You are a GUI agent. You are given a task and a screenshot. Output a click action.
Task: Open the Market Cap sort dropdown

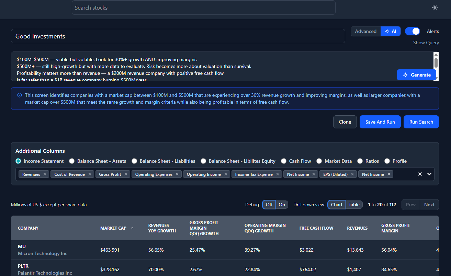132,228
